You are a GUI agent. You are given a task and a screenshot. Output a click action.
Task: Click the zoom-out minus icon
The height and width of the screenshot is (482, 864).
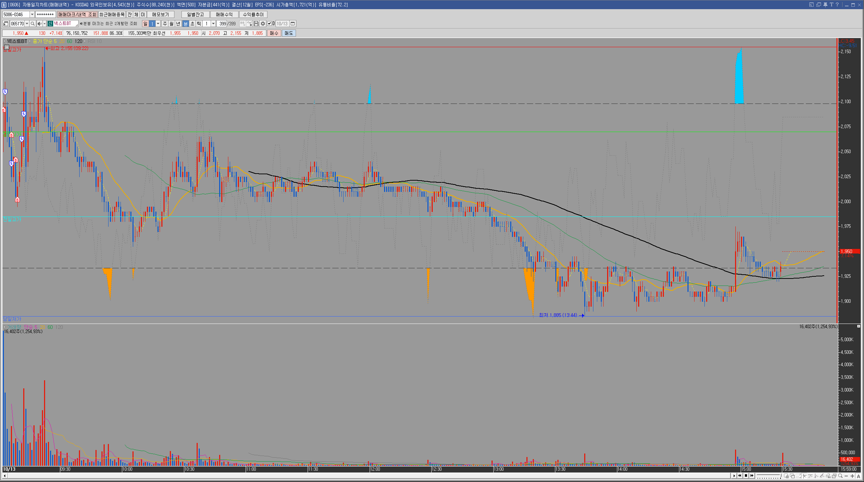(846, 476)
